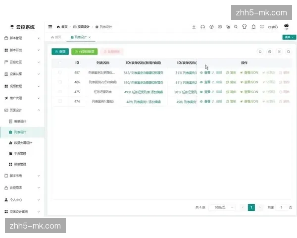
Task: Open the green 更多 dropdown button
Action: point(289,37)
